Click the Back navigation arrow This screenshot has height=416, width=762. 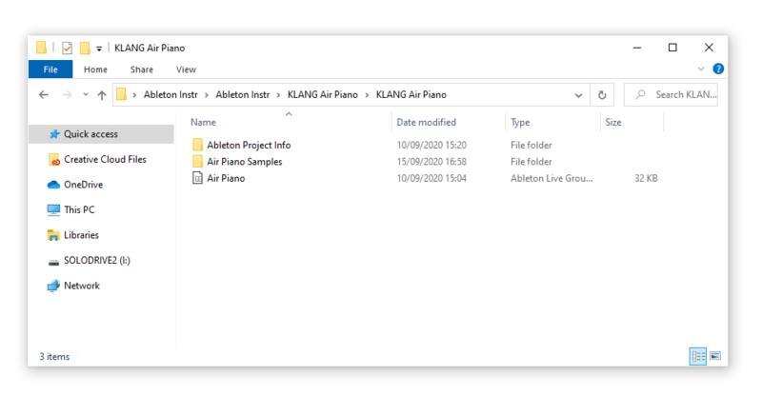tap(44, 95)
